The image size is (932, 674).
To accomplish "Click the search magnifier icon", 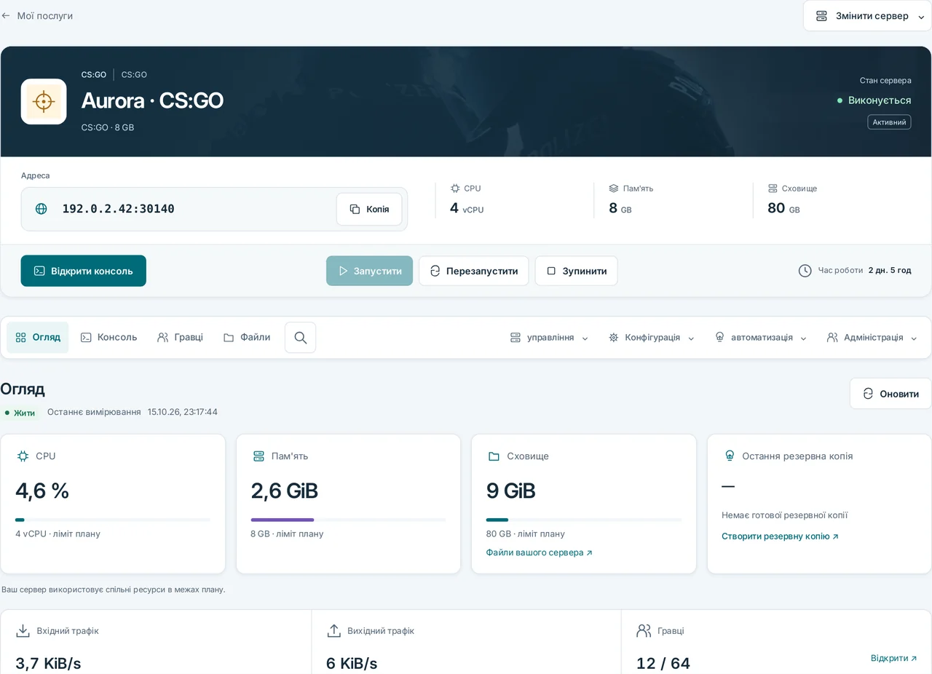I will click(301, 338).
